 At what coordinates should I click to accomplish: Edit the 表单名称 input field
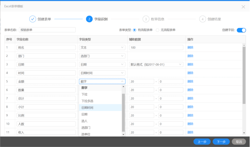click(47, 30)
